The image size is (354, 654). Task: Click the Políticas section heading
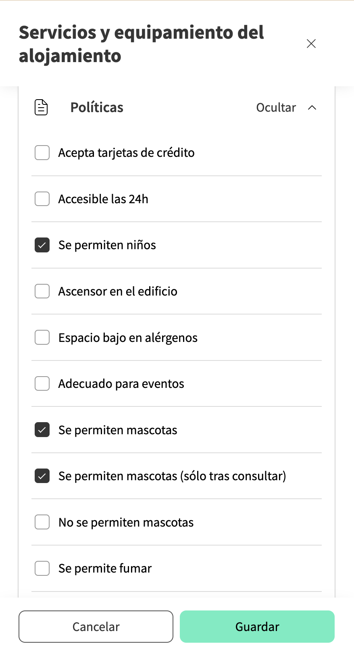click(x=97, y=108)
